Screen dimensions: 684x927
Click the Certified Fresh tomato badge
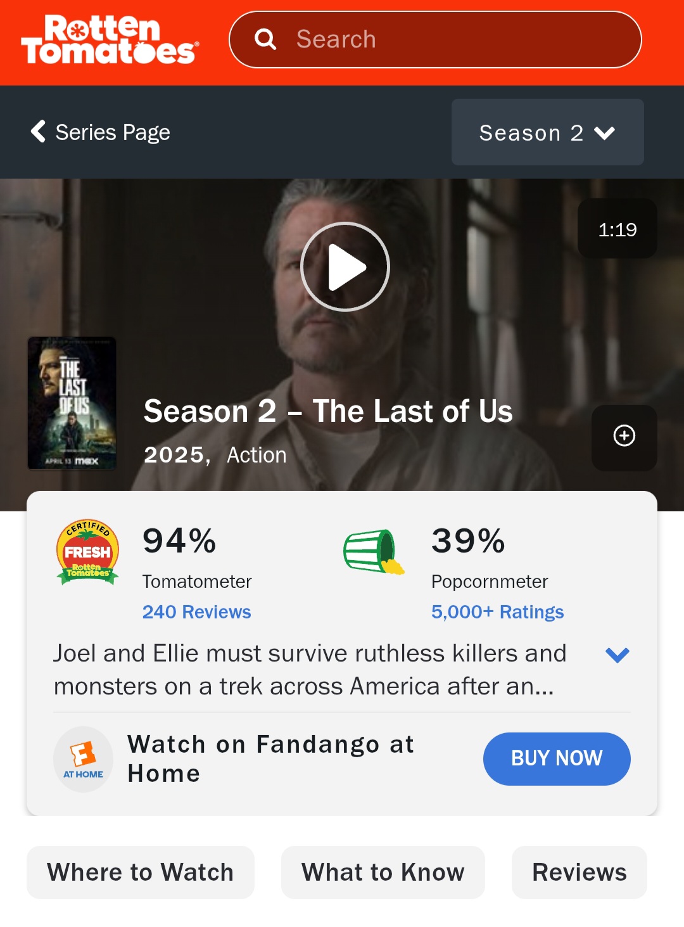click(88, 552)
